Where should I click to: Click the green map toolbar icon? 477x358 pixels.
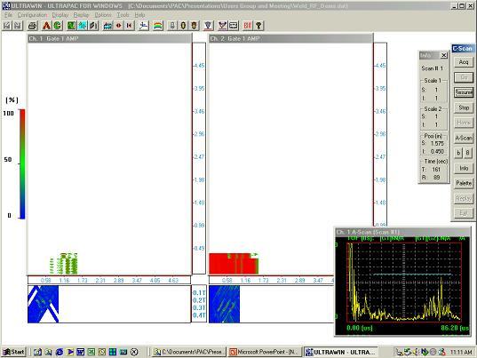point(71,26)
